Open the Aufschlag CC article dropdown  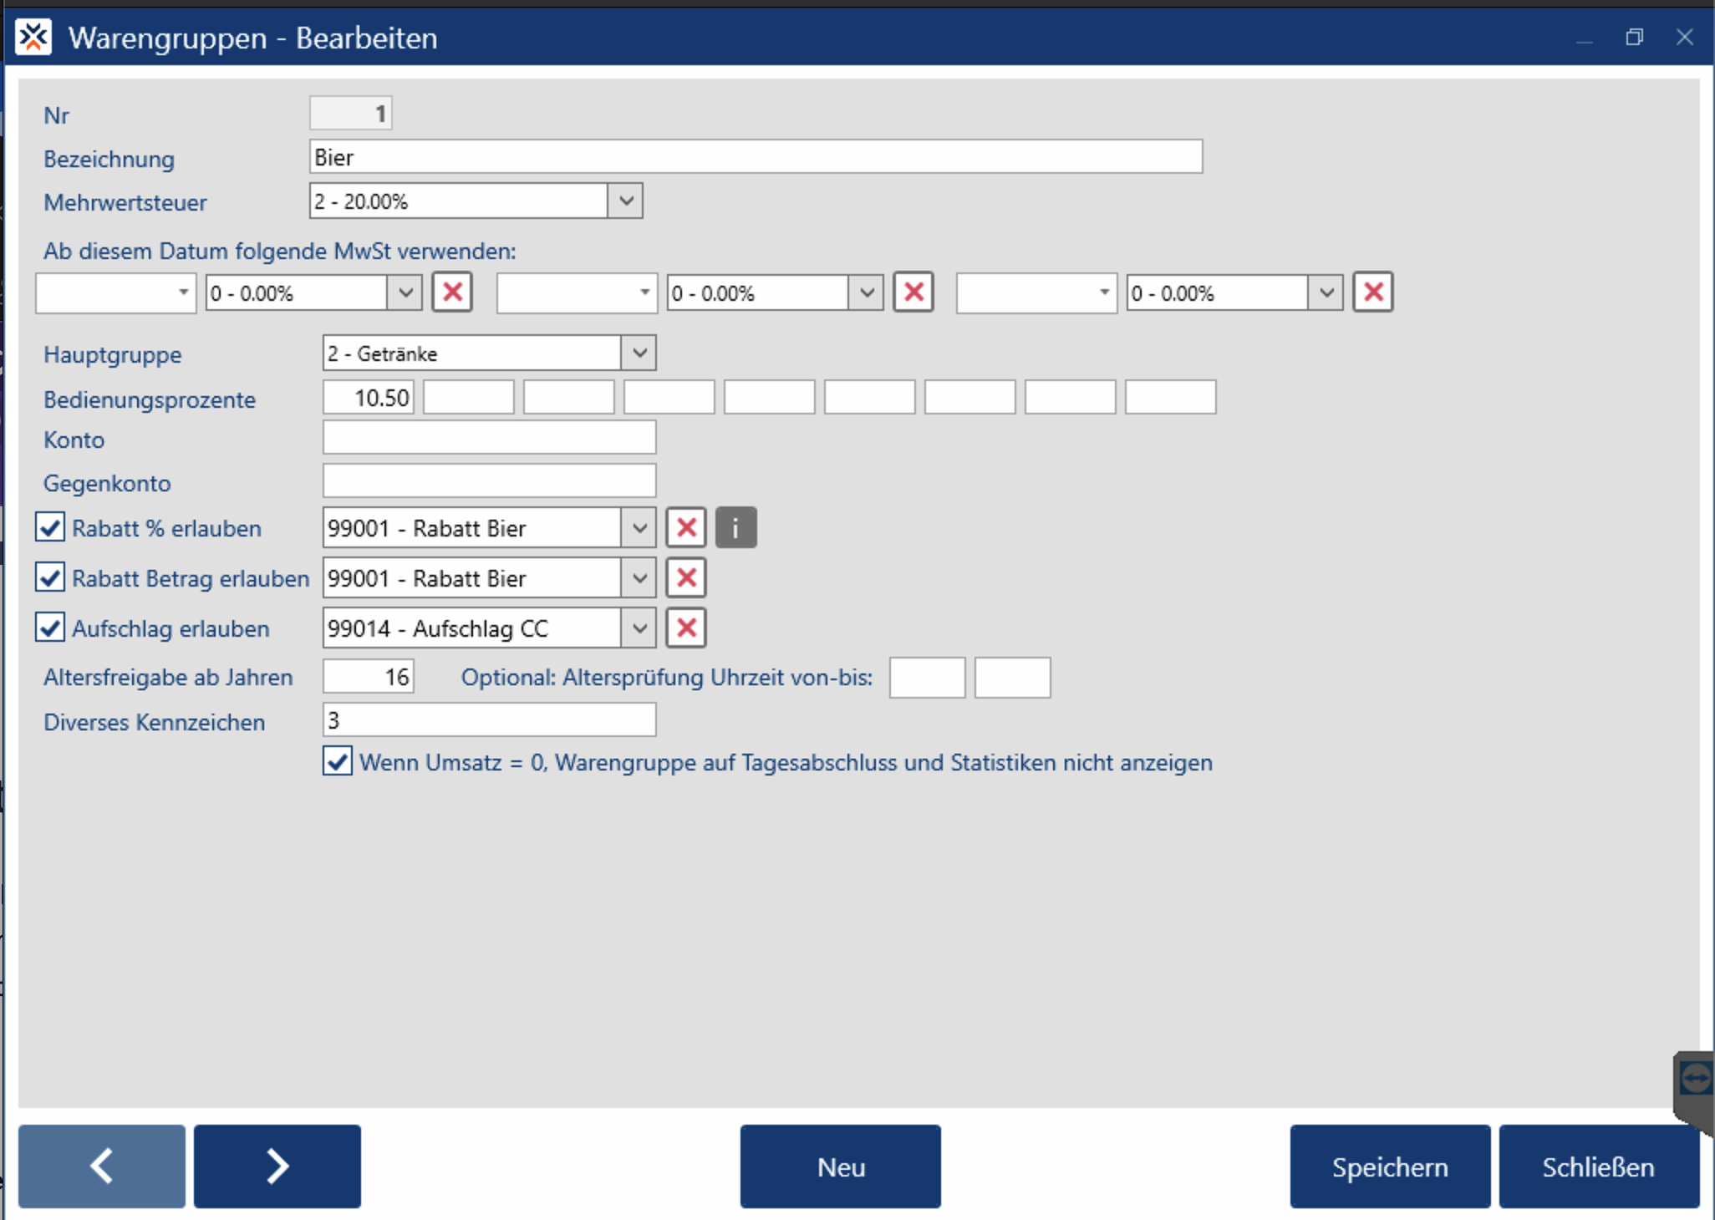639,628
